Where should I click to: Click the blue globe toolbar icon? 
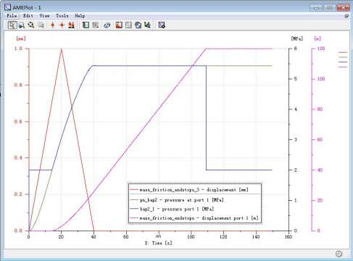pos(138,25)
